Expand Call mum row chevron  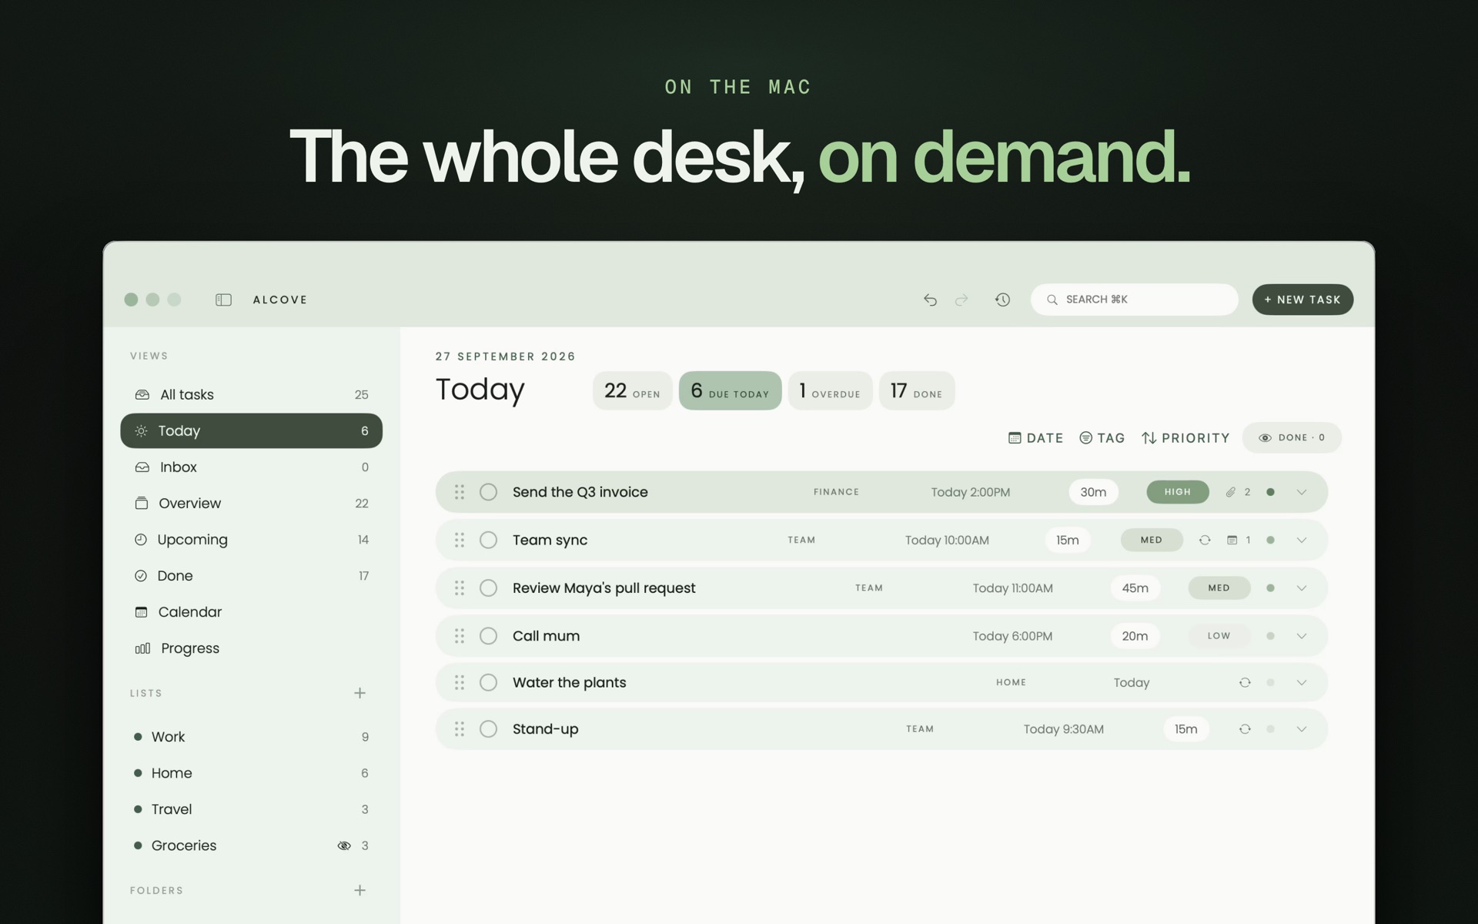tap(1302, 636)
